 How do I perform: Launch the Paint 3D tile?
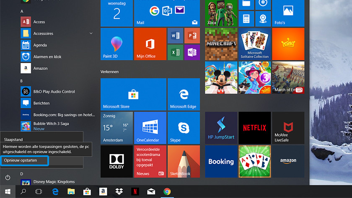pyautogui.click(x=117, y=44)
